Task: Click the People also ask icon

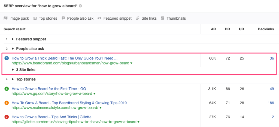Action: click(63, 18)
